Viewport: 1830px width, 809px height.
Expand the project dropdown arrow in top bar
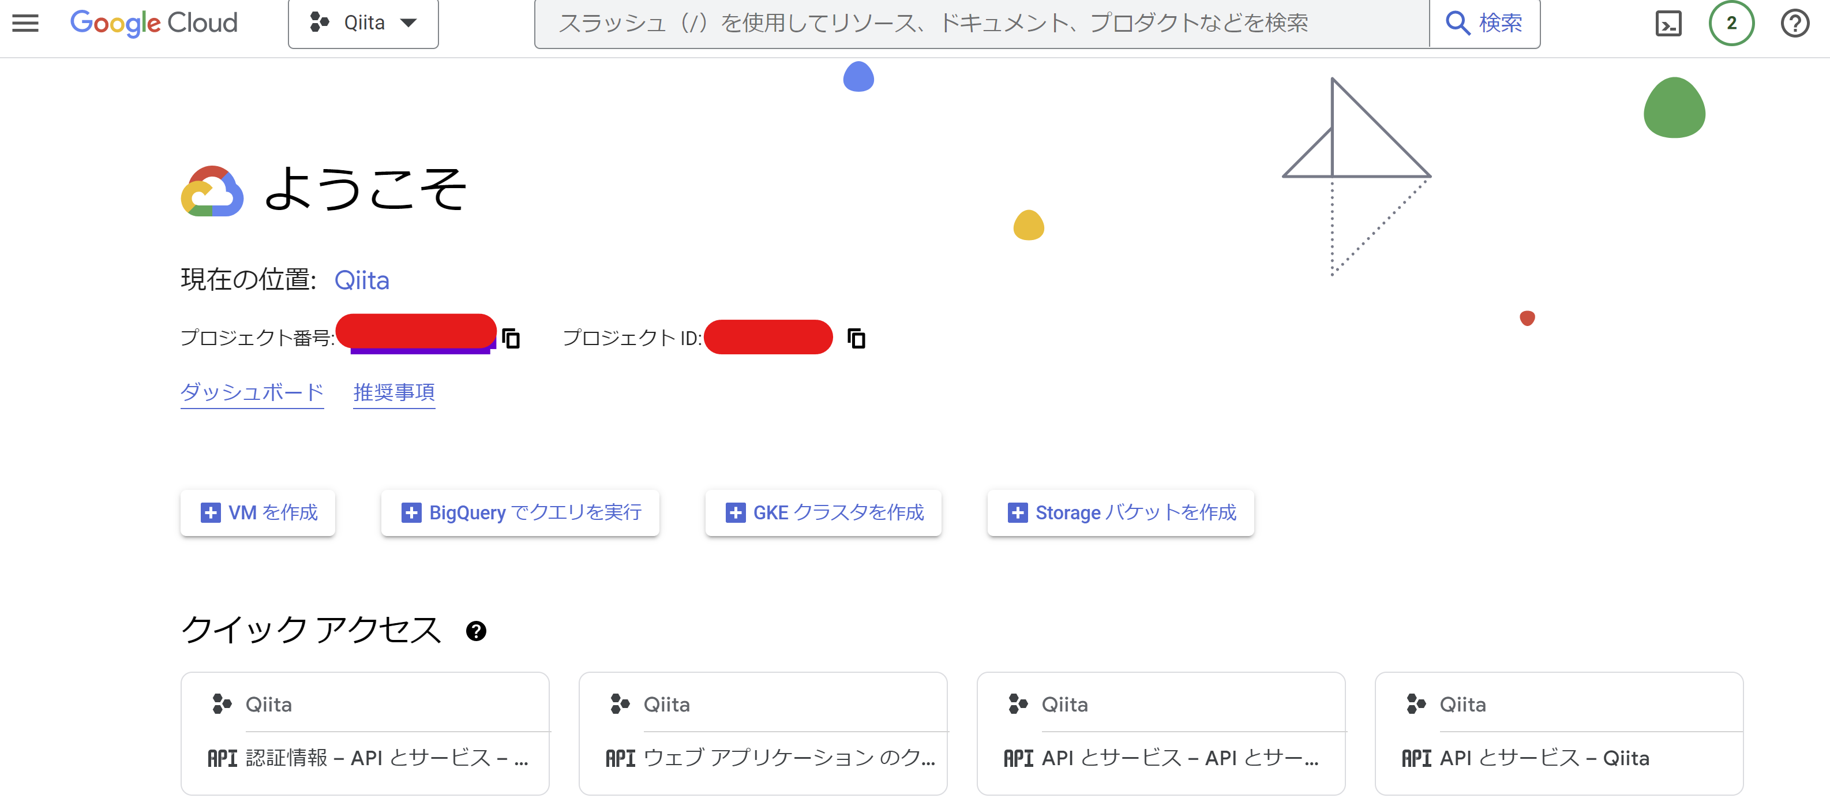click(411, 23)
